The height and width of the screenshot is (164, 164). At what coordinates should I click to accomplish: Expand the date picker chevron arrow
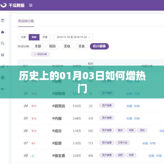[x=90, y=37]
